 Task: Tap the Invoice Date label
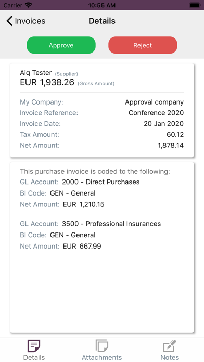click(x=40, y=124)
